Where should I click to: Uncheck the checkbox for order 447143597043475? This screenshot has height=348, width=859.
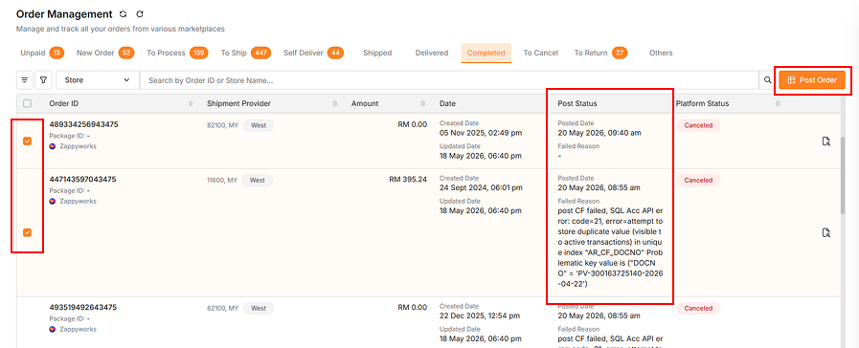(28, 232)
